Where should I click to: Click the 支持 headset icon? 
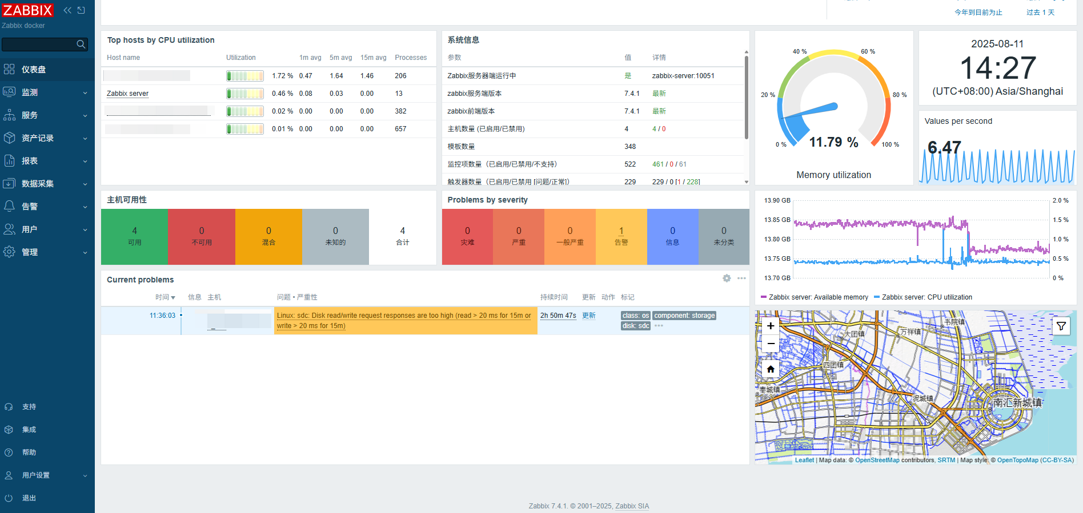[x=9, y=407]
